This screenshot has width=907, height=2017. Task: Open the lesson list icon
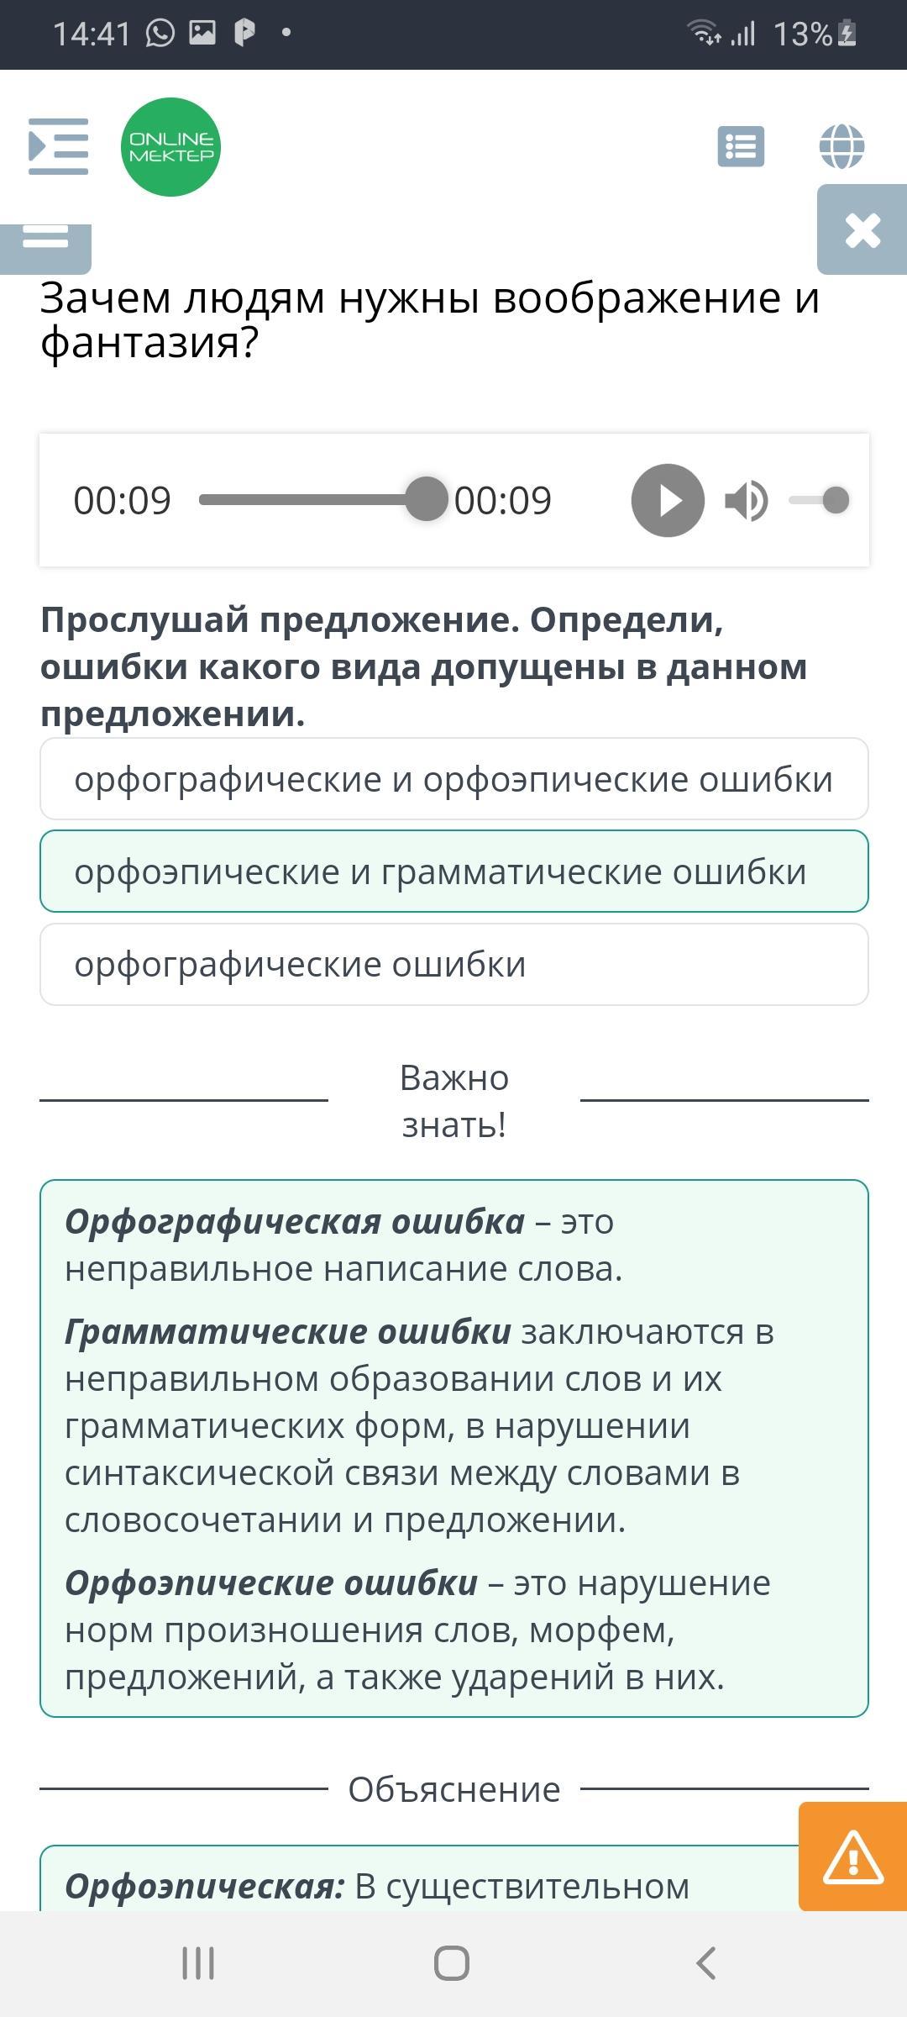click(741, 147)
